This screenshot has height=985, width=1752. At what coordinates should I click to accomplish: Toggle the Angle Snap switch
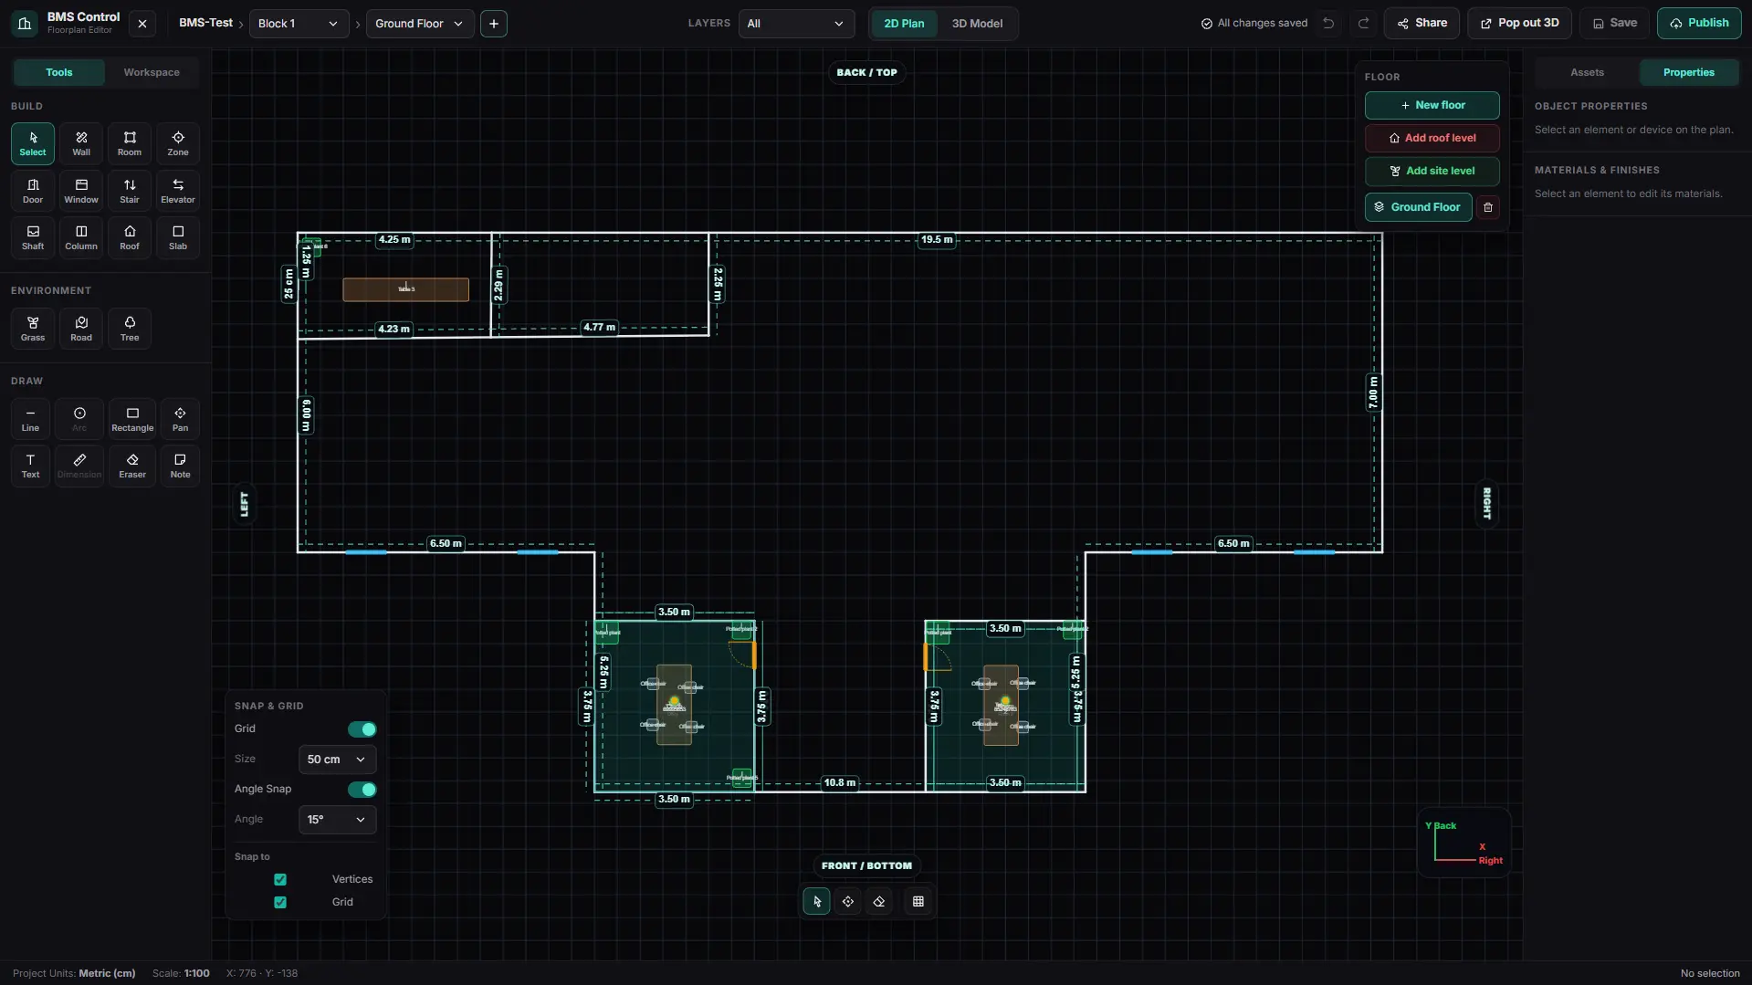[362, 790]
